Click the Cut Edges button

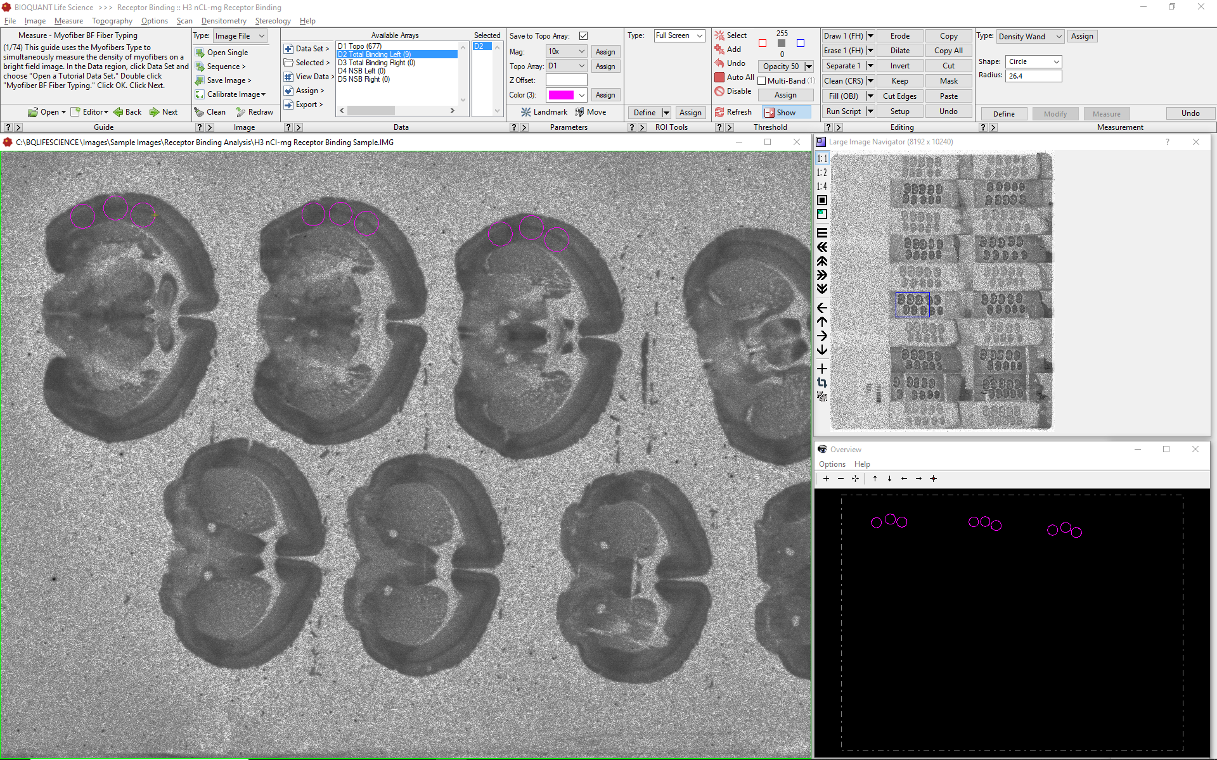[x=899, y=96]
